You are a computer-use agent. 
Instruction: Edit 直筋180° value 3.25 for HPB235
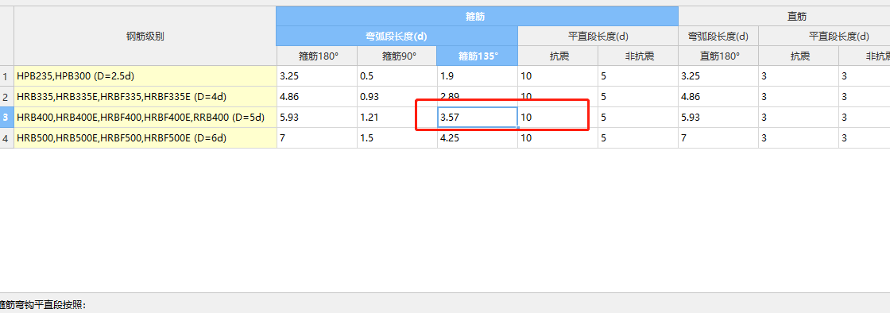click(x=718, y=76)
